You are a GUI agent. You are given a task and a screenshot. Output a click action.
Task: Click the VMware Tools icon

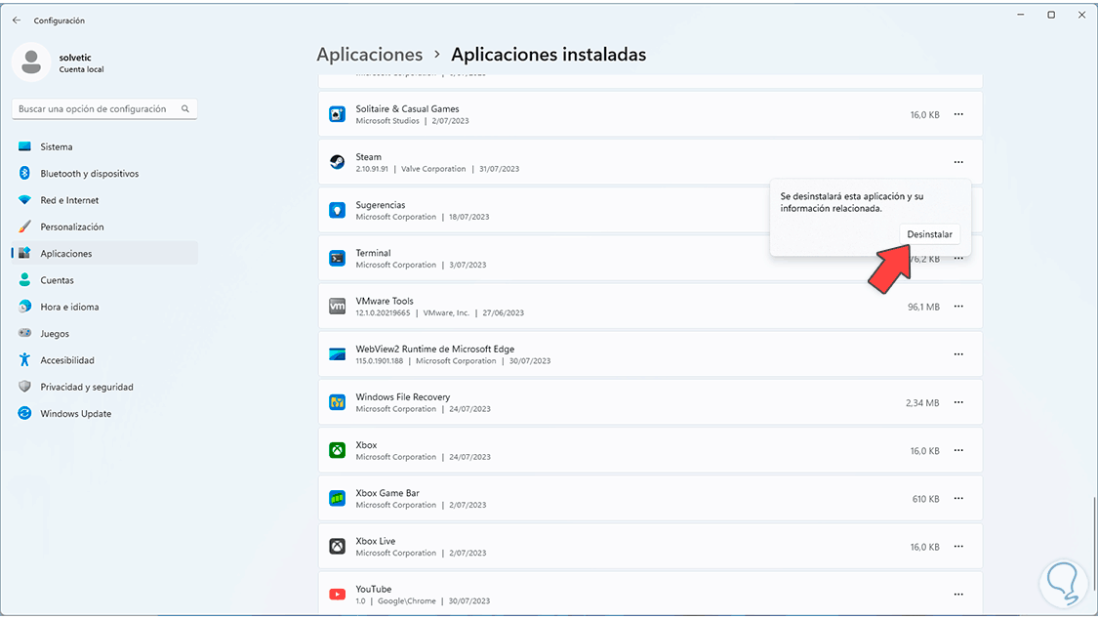(338, 306)
